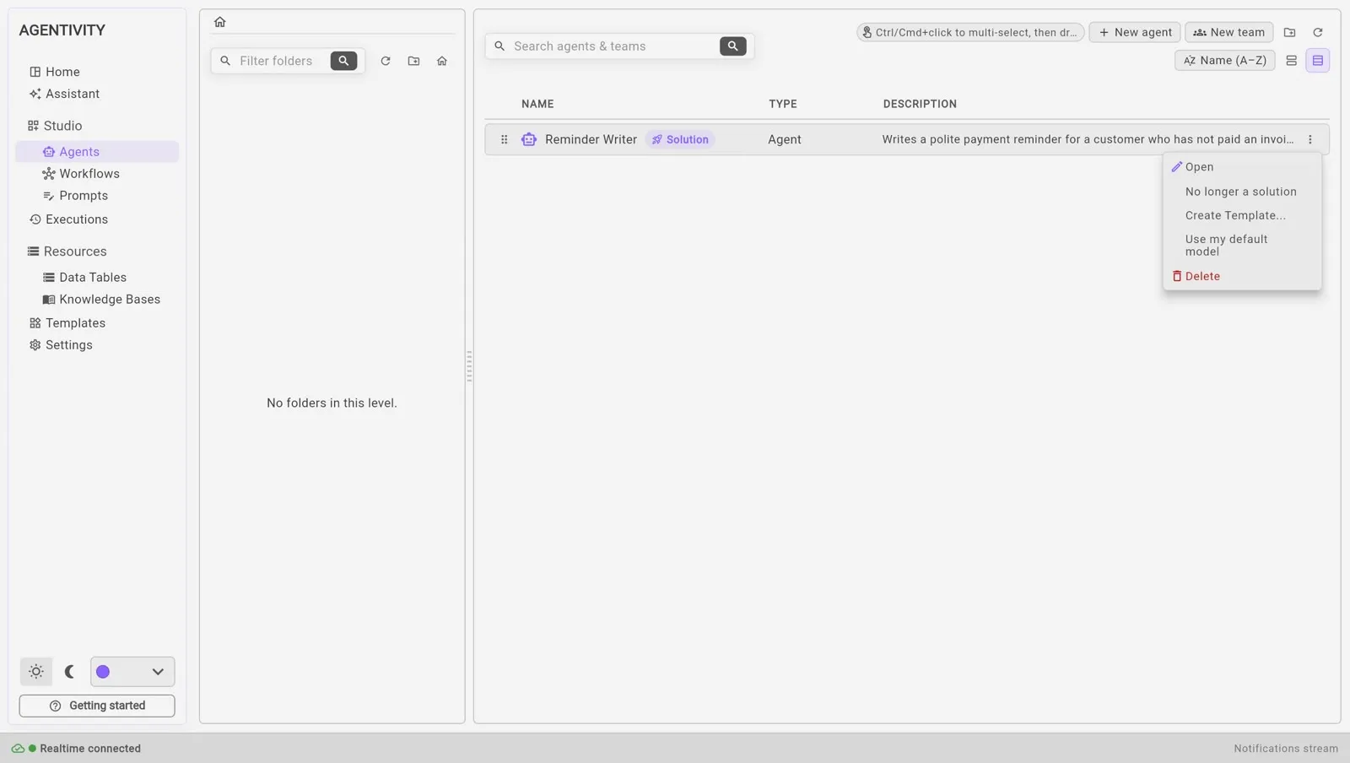Image resolution: width=1350 pixels, height=763 pixels.
Task: Select No longer a solution
Action: (x=1242, y=192)
